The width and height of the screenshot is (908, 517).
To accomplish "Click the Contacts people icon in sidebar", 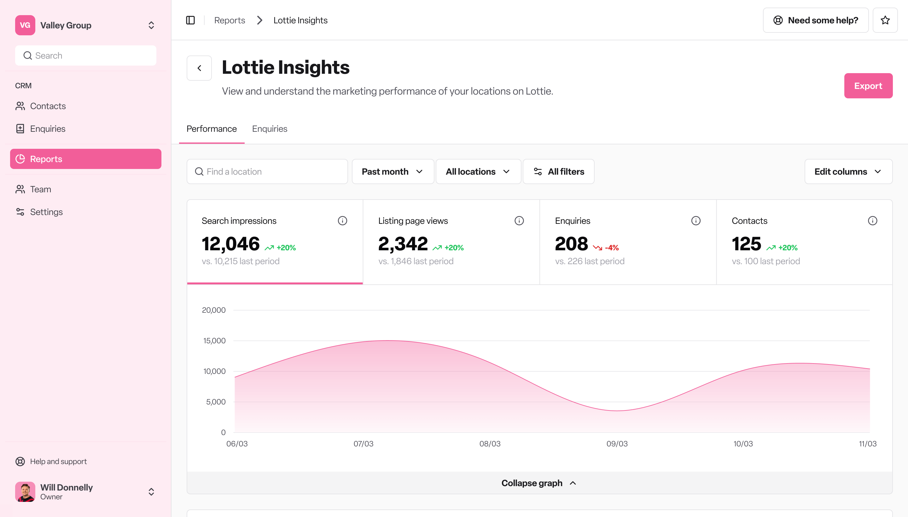I will 20,106.
